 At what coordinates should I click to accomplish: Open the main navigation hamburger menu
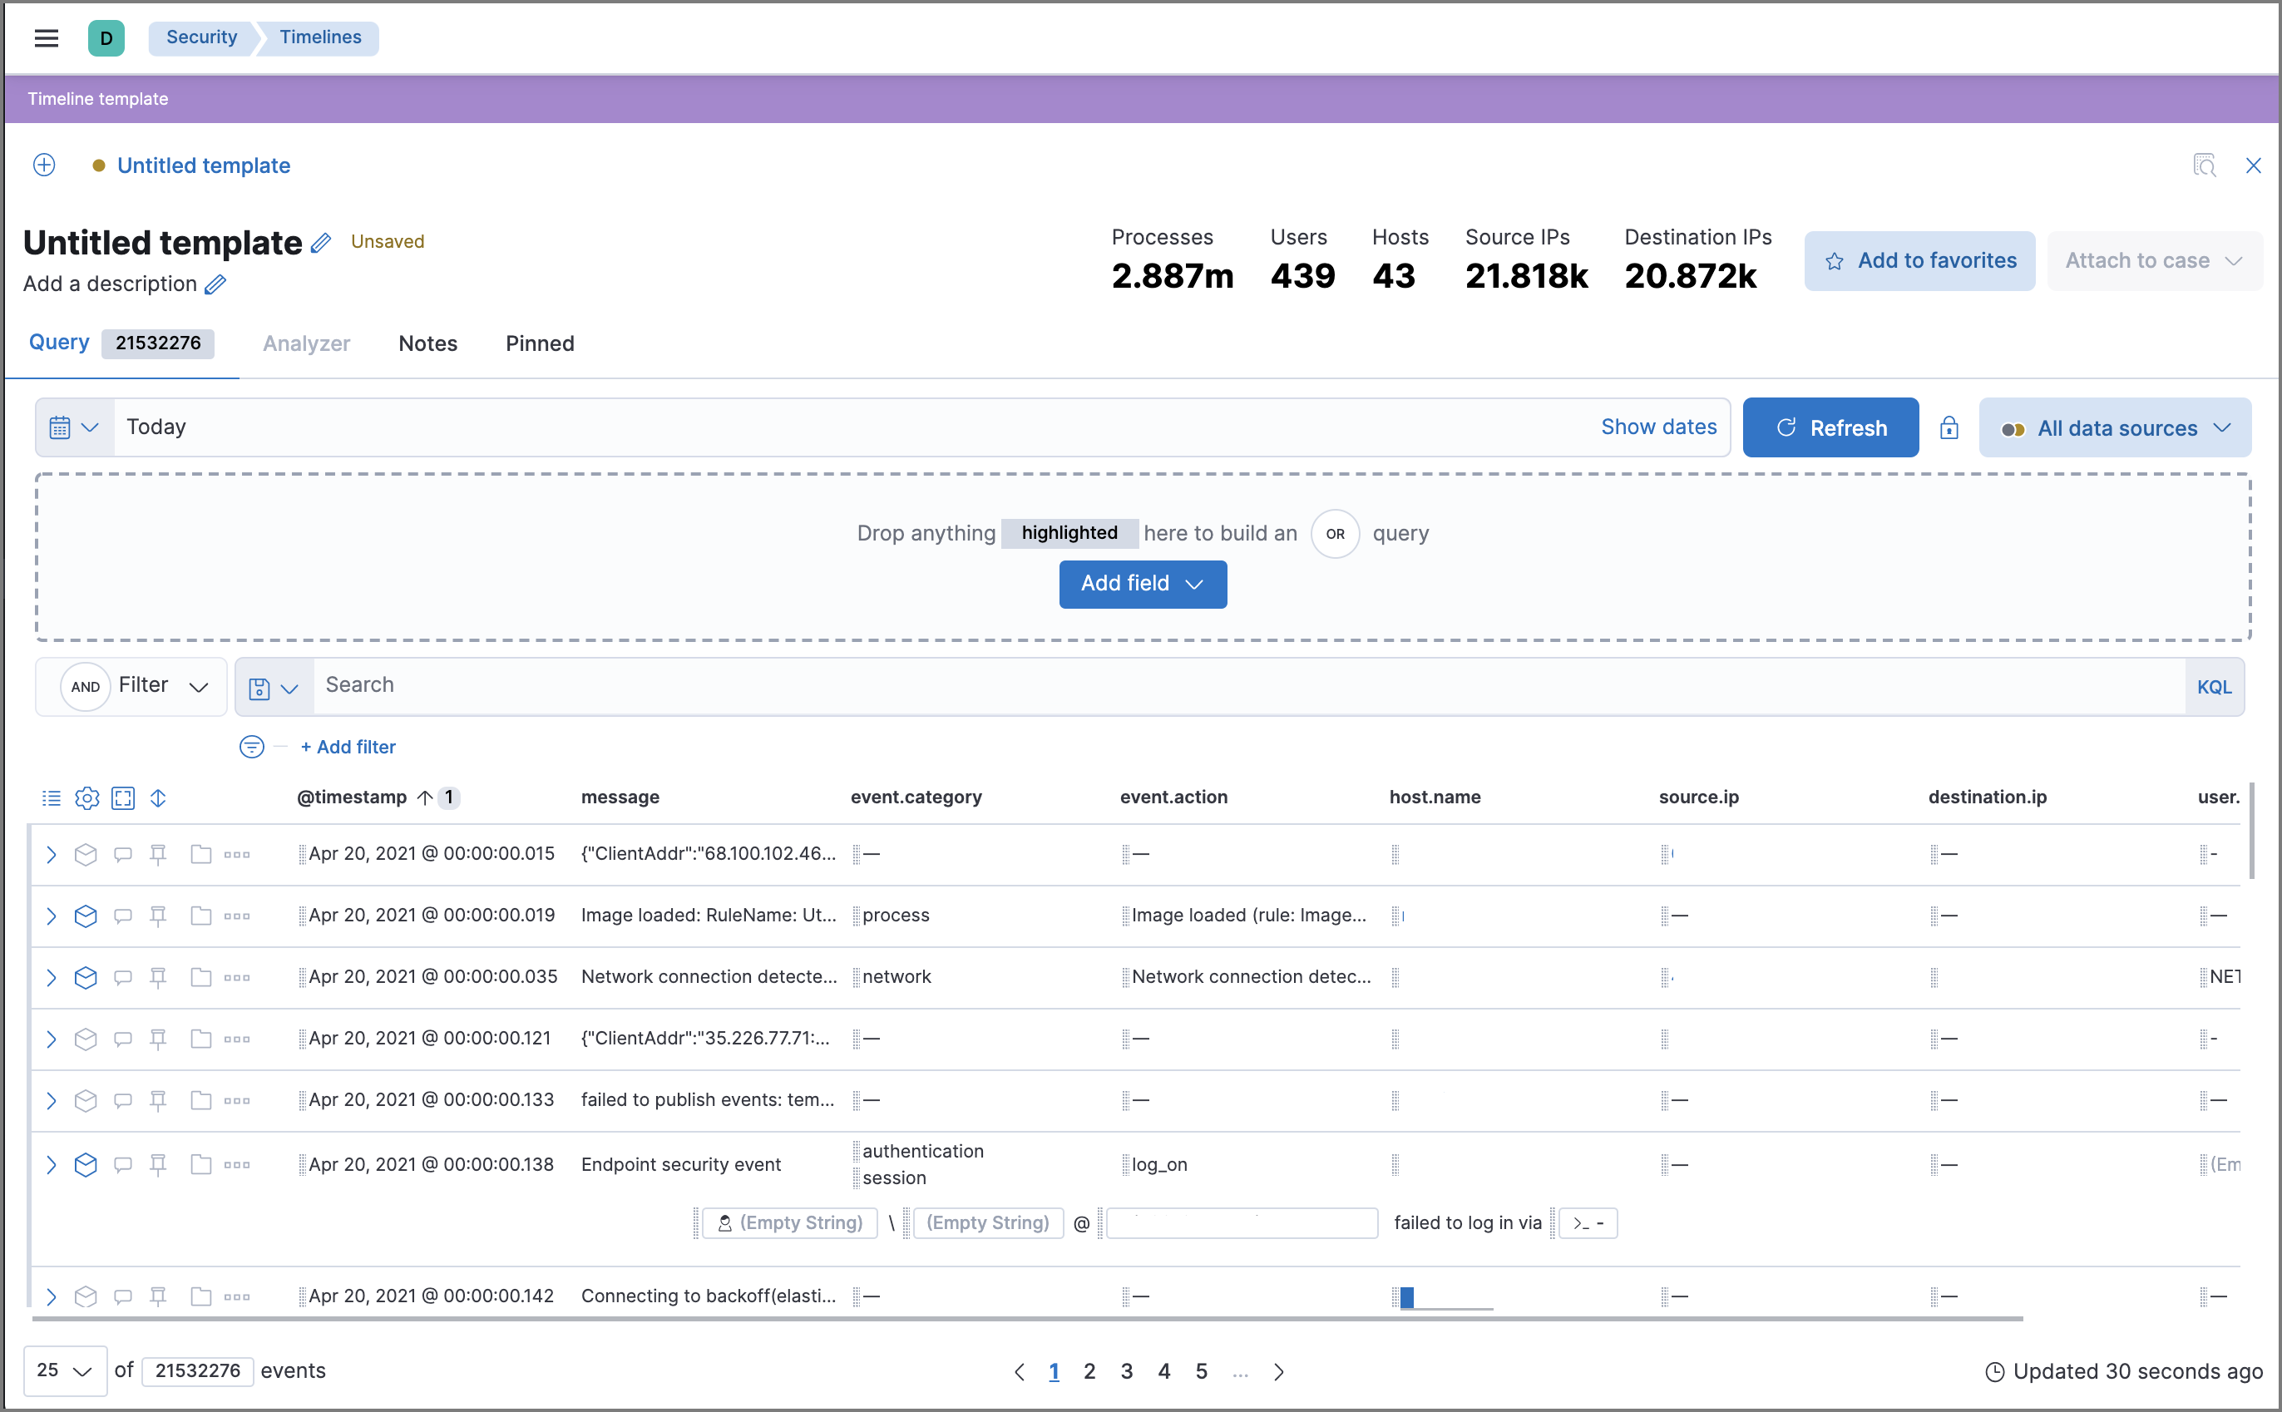pos(46,38)
